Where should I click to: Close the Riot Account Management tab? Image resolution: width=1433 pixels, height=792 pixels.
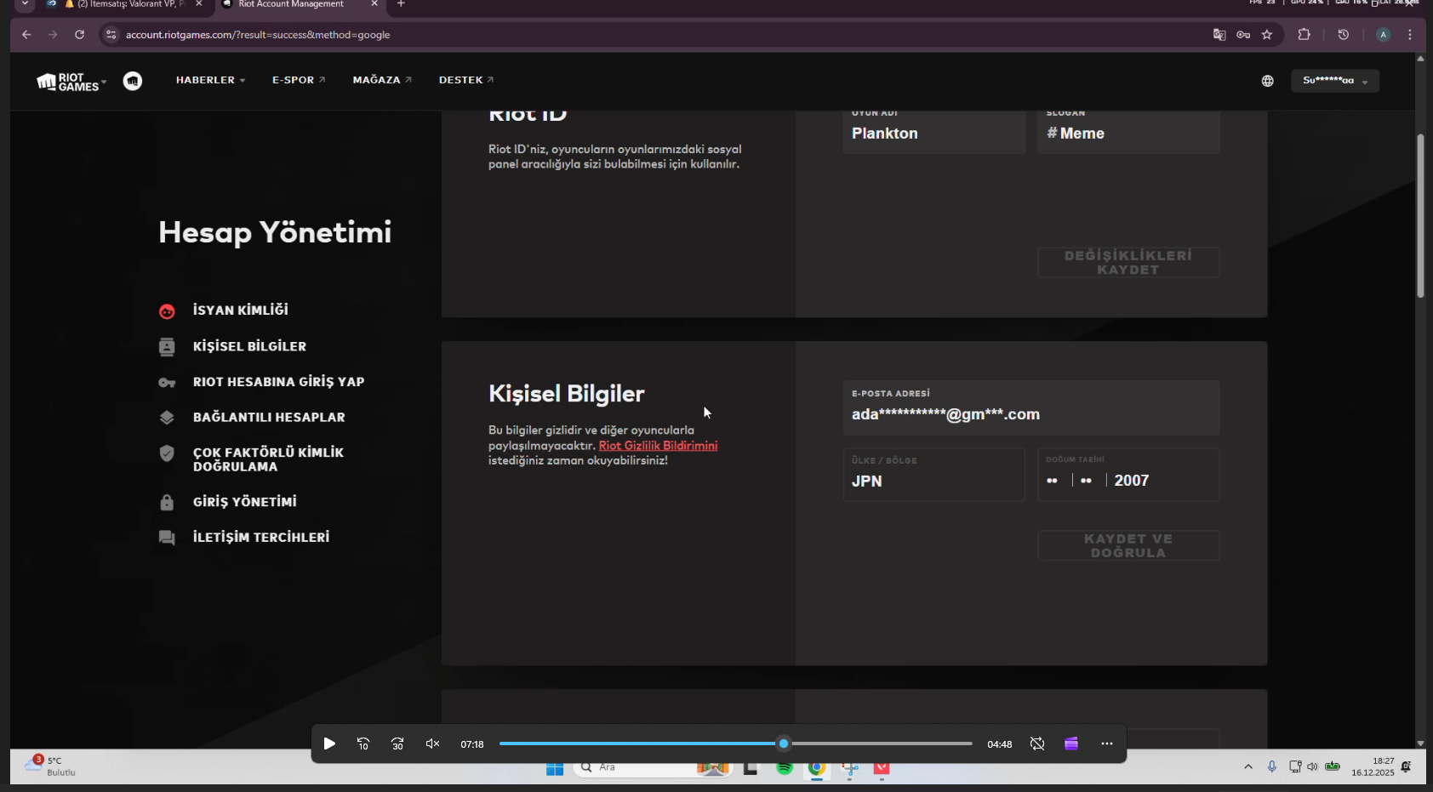point(374,4)
